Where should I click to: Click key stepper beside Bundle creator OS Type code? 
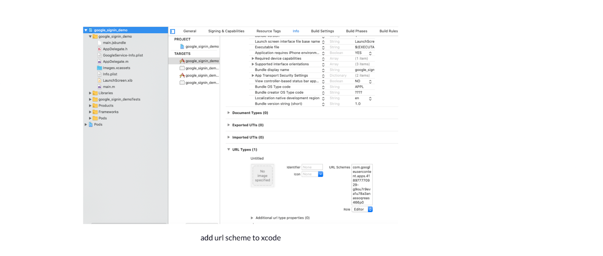[323, 93]
